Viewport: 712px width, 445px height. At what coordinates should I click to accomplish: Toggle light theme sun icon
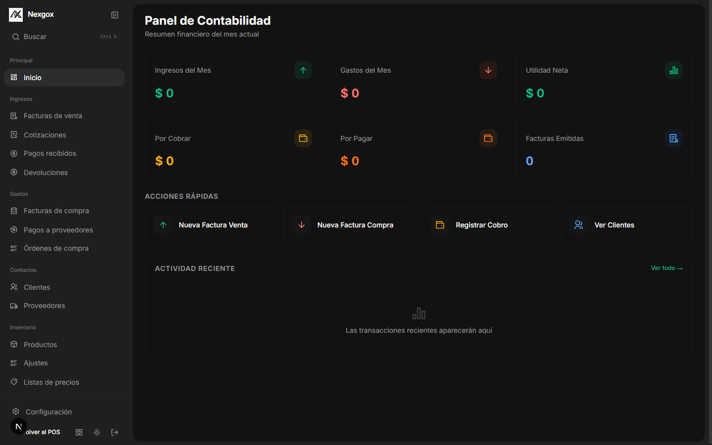pyautogui.click(x=97, y=432)
